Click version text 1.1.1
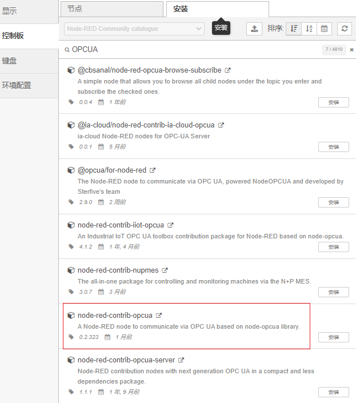 click(x=86, y=392)
